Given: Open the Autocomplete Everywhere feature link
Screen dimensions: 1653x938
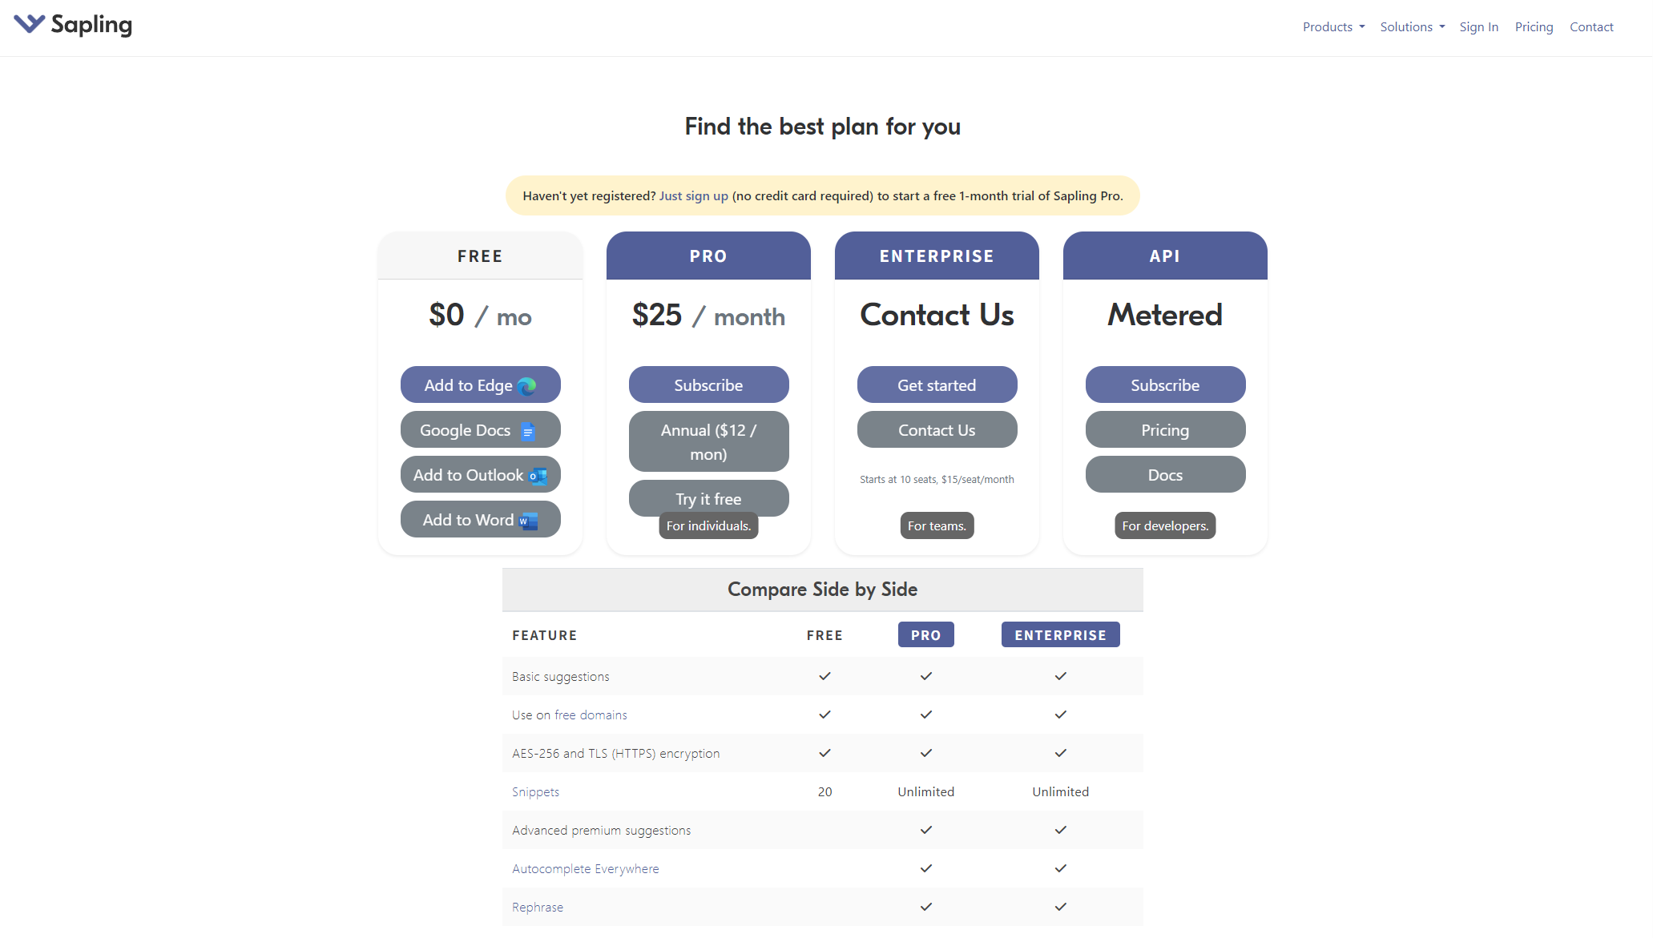Looking at the screenshot, I should click(x=585, y=869).
